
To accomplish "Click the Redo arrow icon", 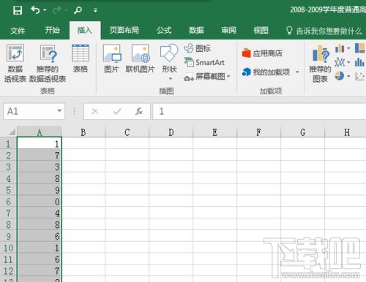I will tap(57, 10).
